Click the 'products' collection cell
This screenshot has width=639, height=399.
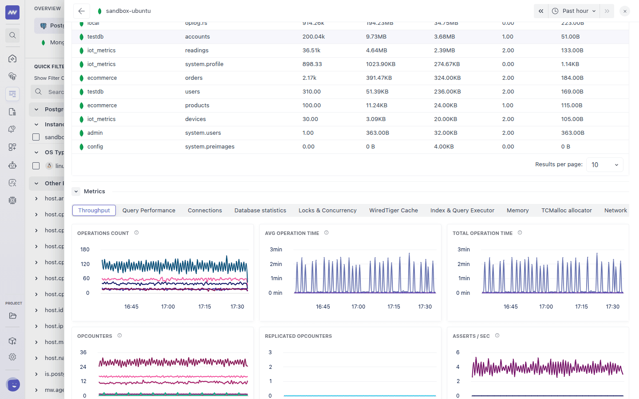coord(197,106)
